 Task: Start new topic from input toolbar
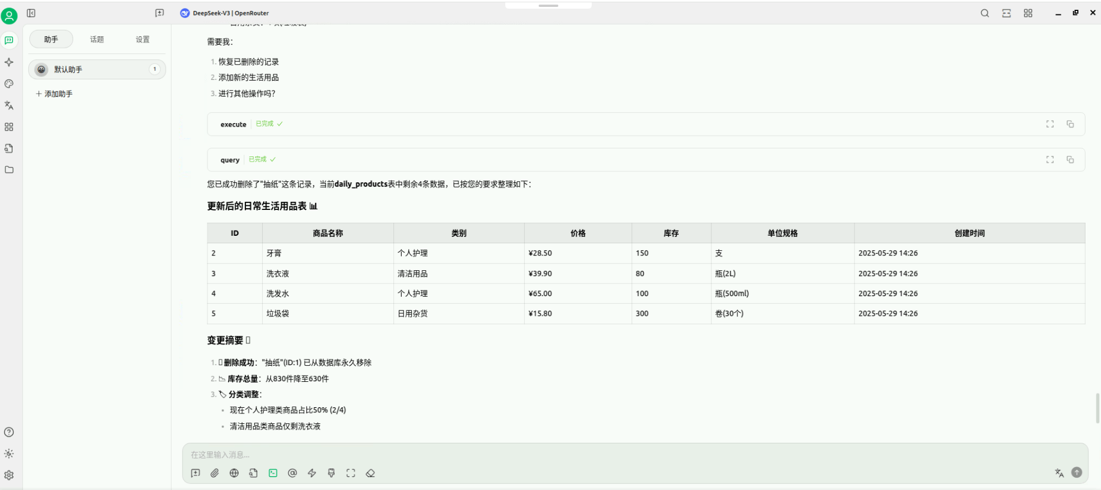coord(195,473)
